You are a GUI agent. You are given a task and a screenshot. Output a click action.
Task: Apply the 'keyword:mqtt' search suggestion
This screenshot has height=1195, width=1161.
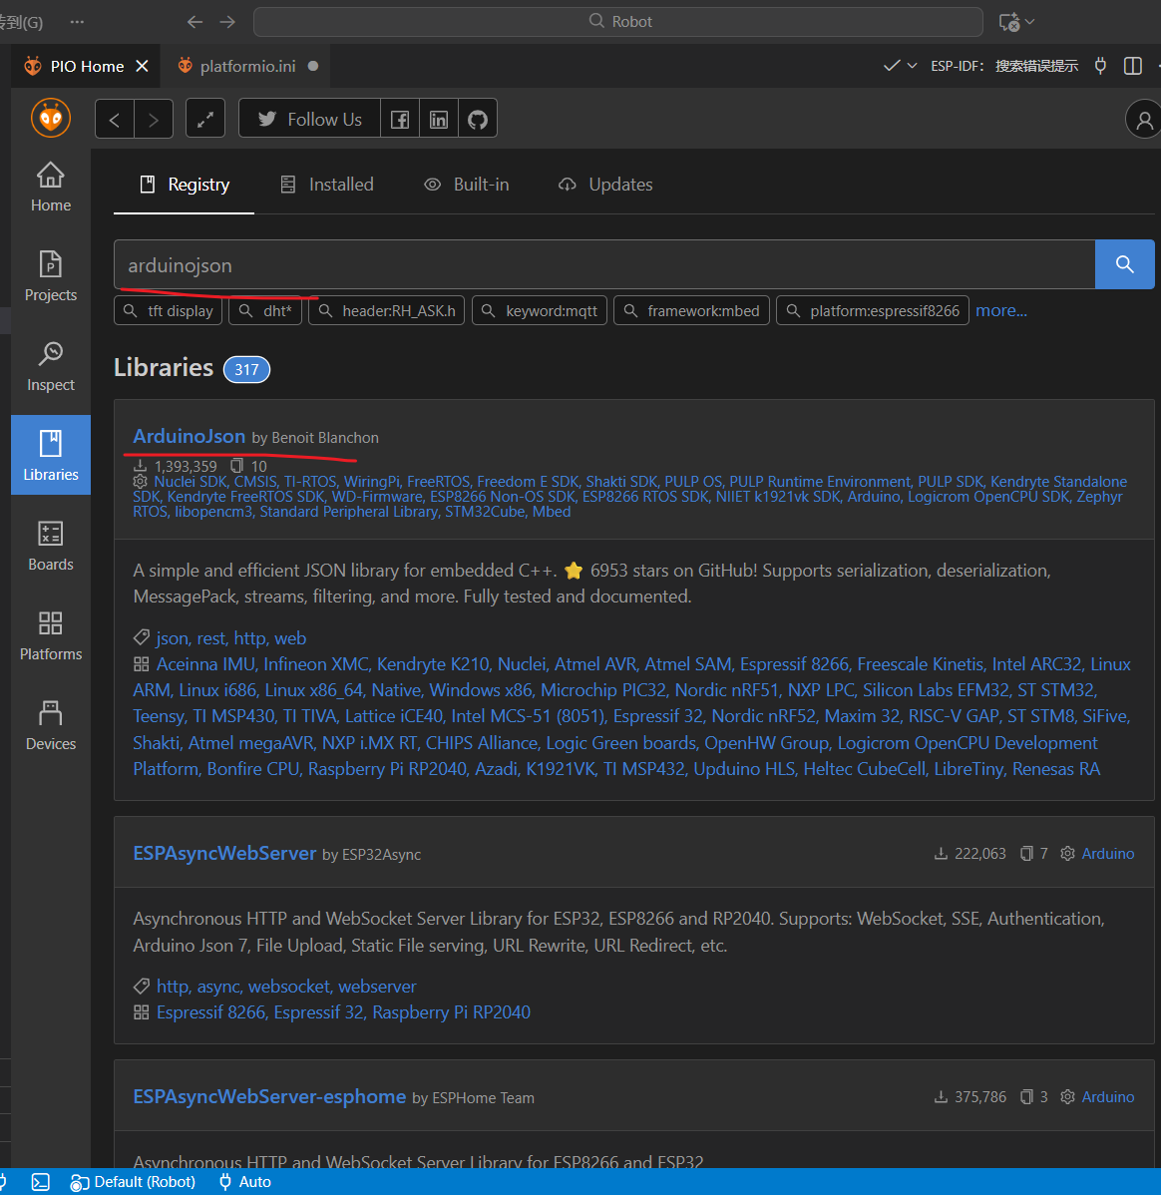[x=540, y=311]
